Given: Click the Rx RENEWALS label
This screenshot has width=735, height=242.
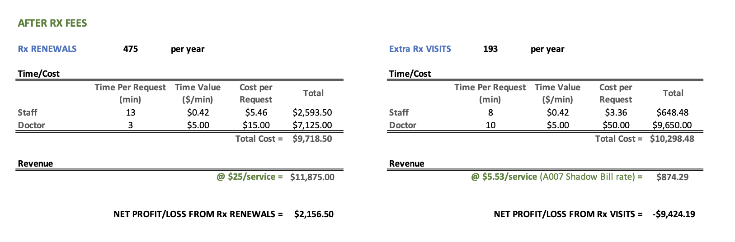Looking at the screenshot, I should click(x=47, y=49).
